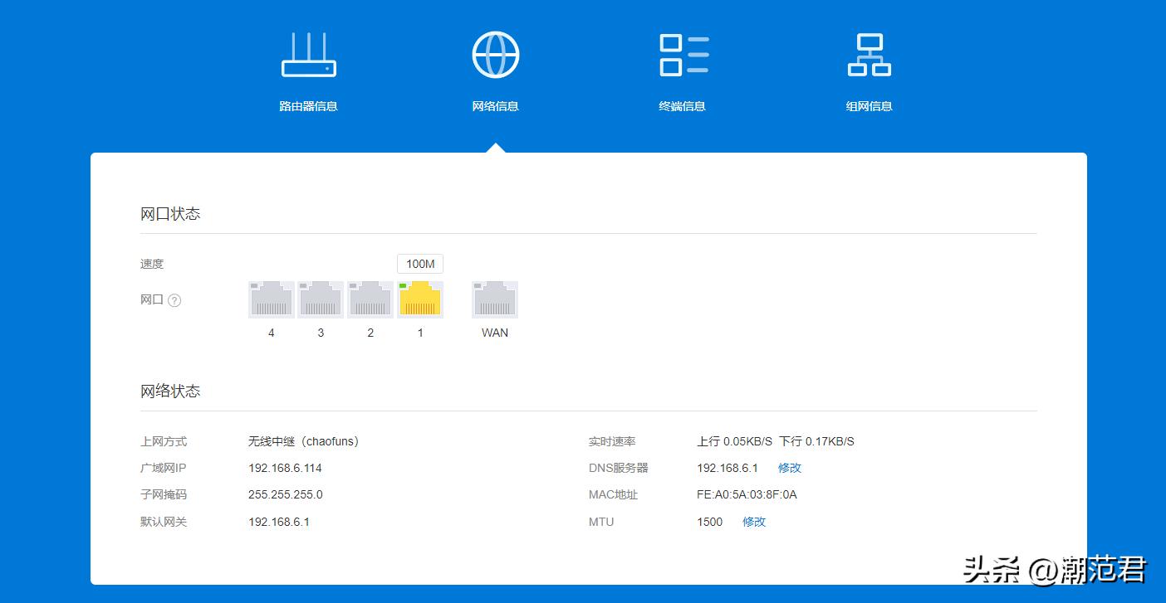Click 修改 next to DNS server
Viewport: 1166px width, 603px height.
790,468
